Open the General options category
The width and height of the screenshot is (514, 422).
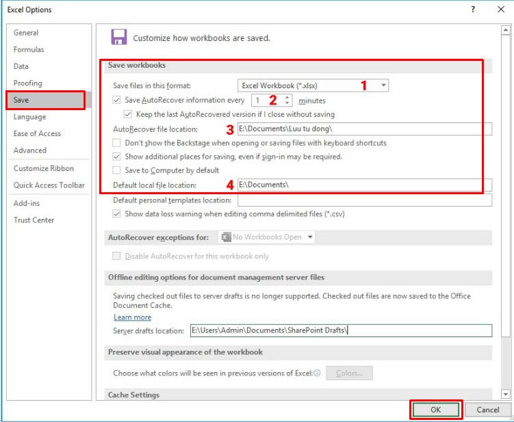coord(26,33)
